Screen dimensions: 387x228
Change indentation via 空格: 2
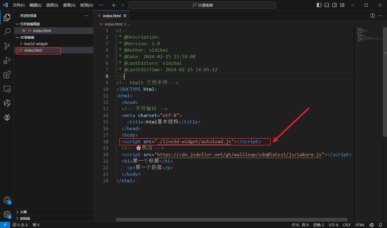pos(318,225)
